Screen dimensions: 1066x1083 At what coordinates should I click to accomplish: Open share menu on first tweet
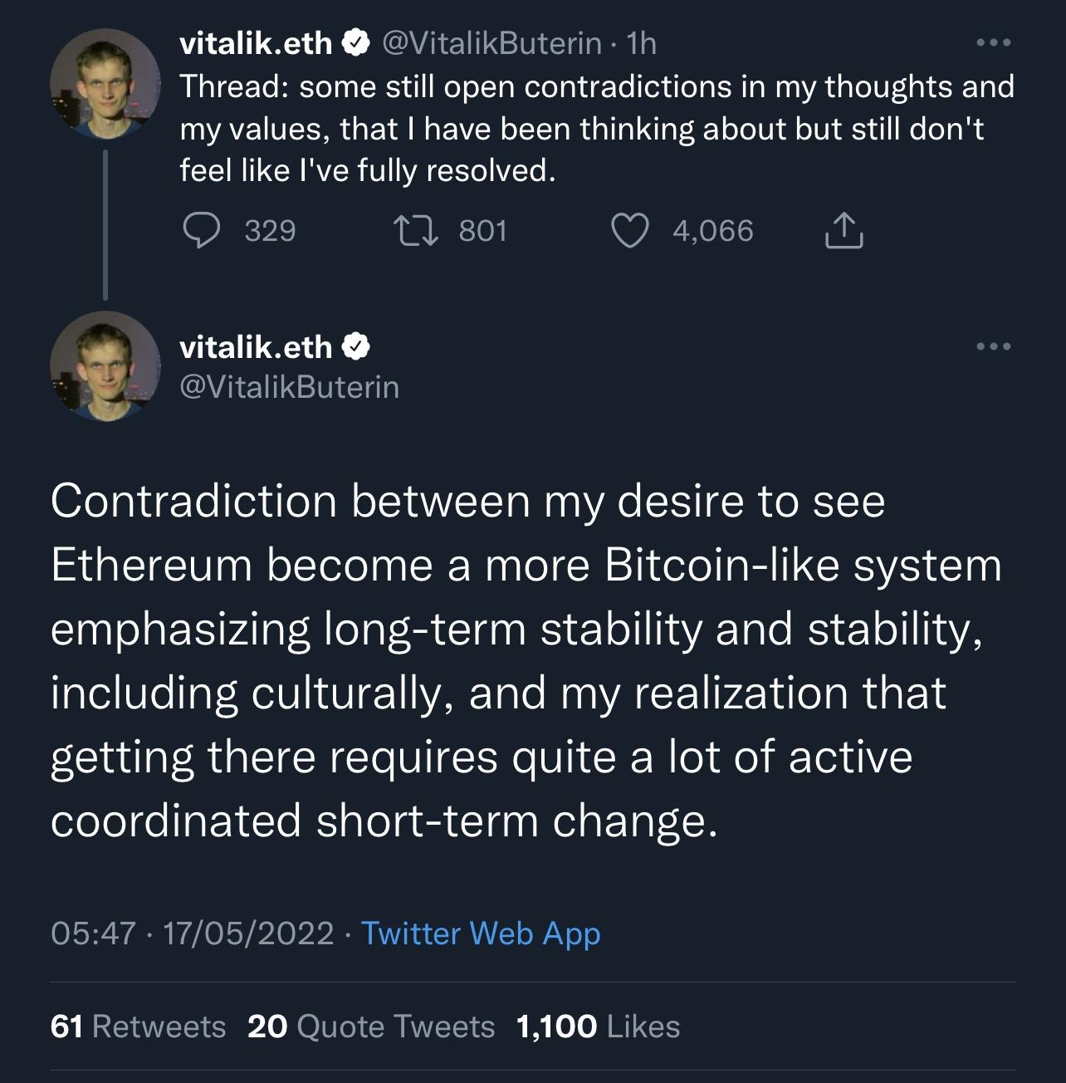coord(844,231)
